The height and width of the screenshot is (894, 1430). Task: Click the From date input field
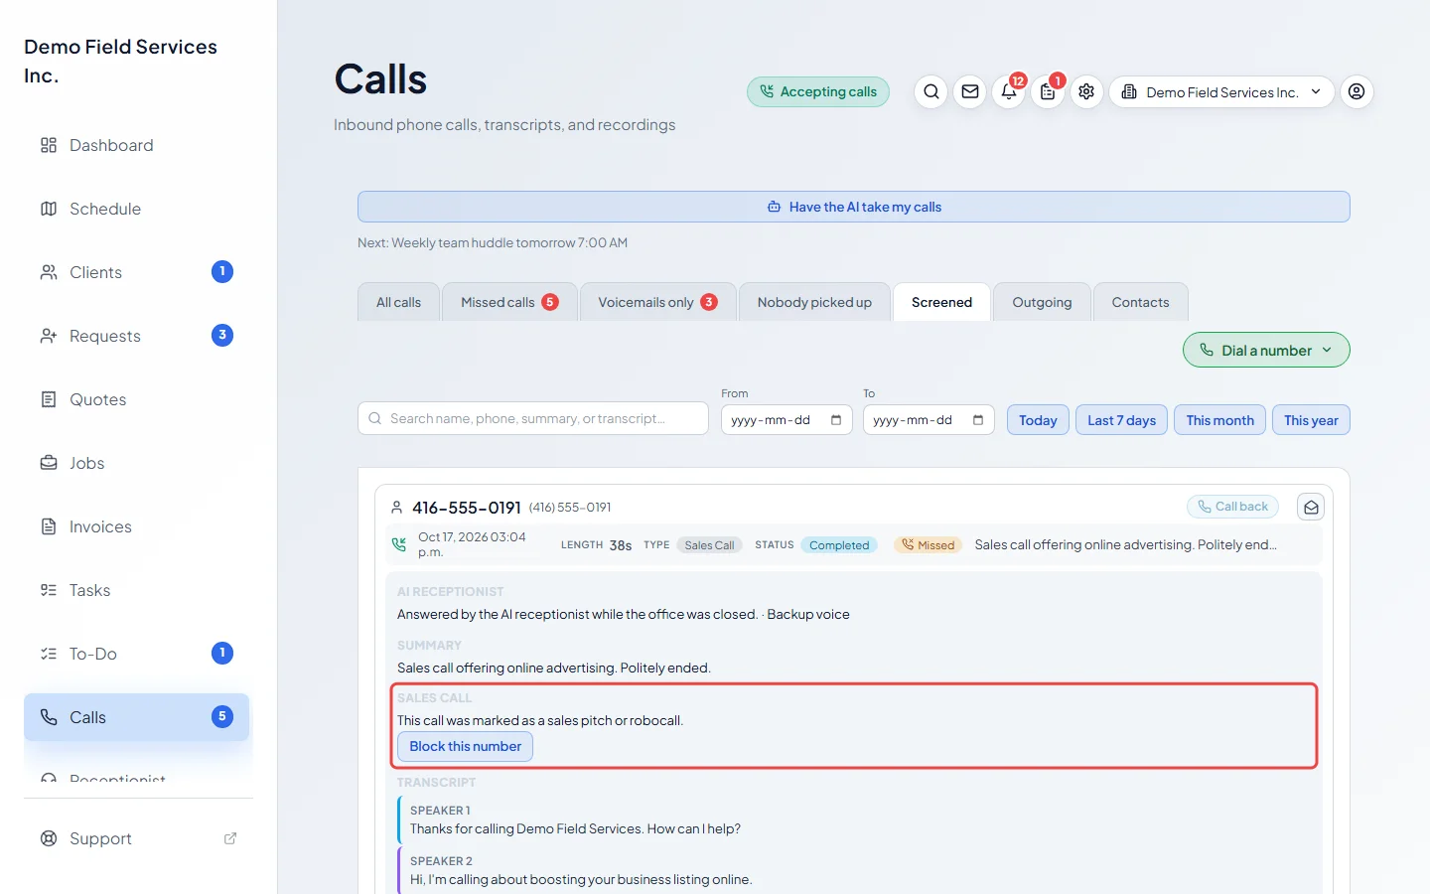(786, 420)
